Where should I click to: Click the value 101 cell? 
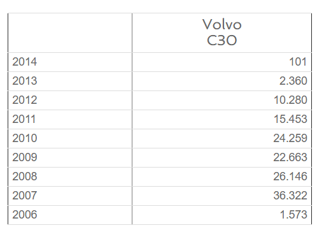[x=222, y=62]
